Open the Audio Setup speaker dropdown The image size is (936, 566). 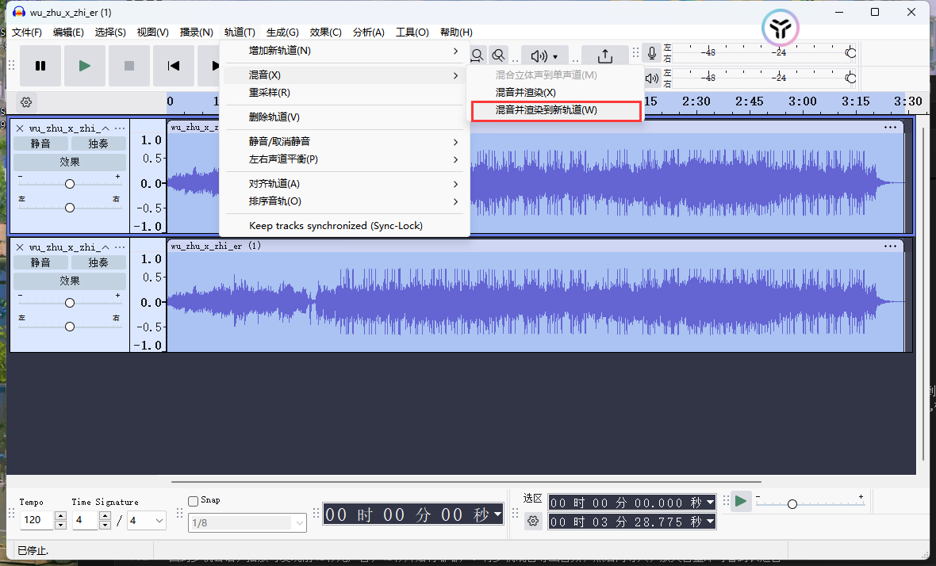click(544, 55)
